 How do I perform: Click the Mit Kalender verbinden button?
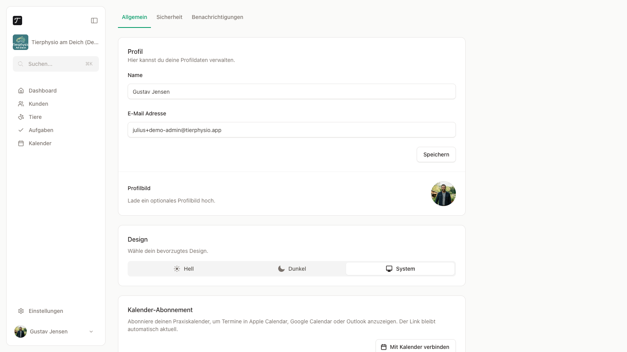pos(416,347)
